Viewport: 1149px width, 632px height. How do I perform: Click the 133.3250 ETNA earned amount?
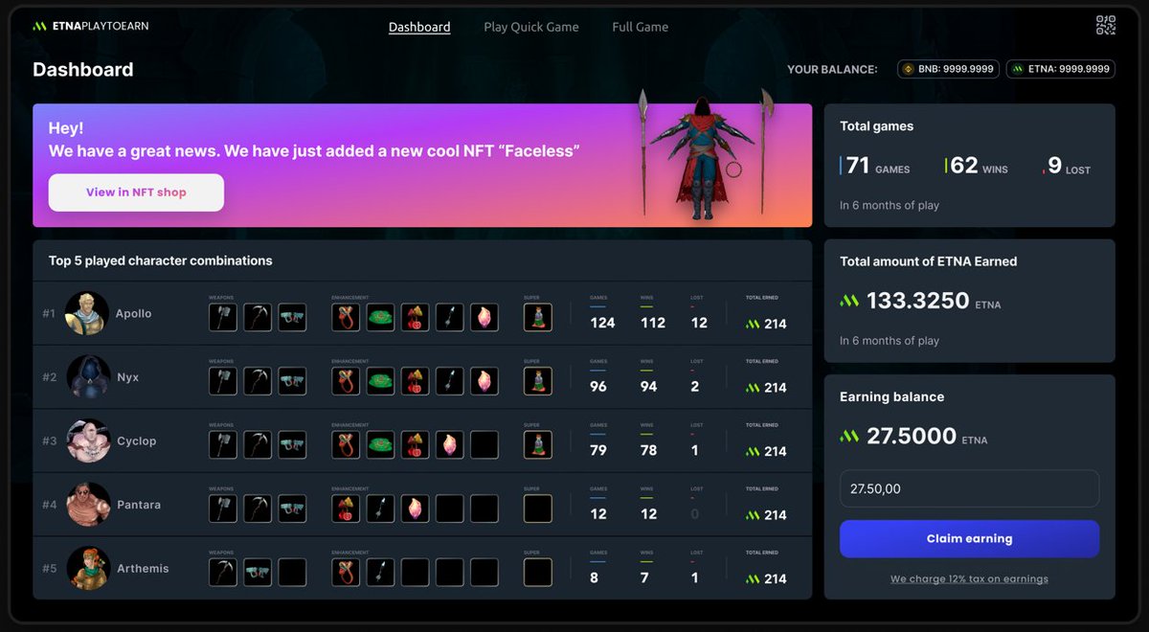click(x=917, y=301)
